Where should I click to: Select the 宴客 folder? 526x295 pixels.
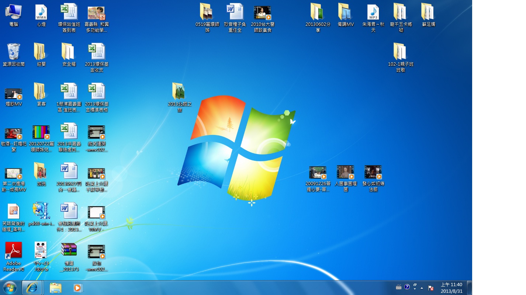click(x=41, y=95)
